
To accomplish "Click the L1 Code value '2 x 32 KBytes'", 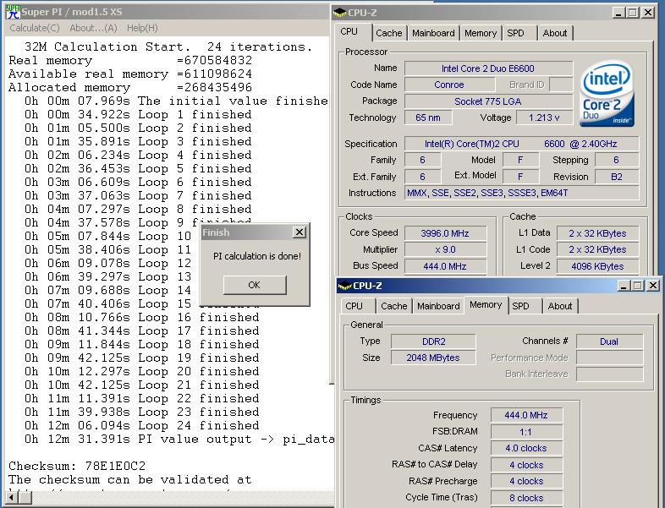I will (x=597, y=249).
